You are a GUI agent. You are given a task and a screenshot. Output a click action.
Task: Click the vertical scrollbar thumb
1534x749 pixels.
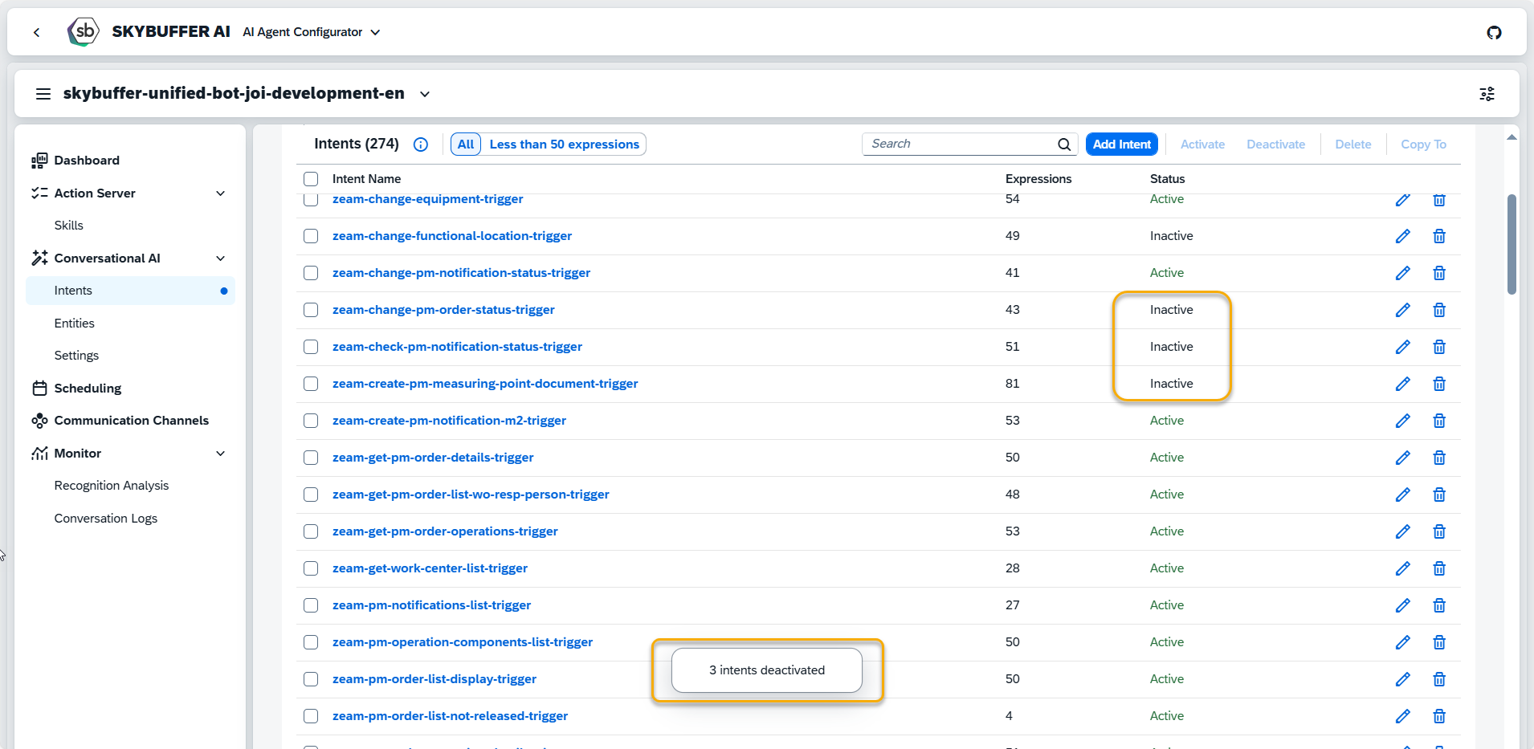coord(1512,245)
